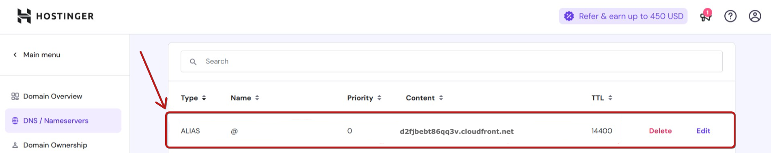Focus the DNS records Search field

(451, 61)
